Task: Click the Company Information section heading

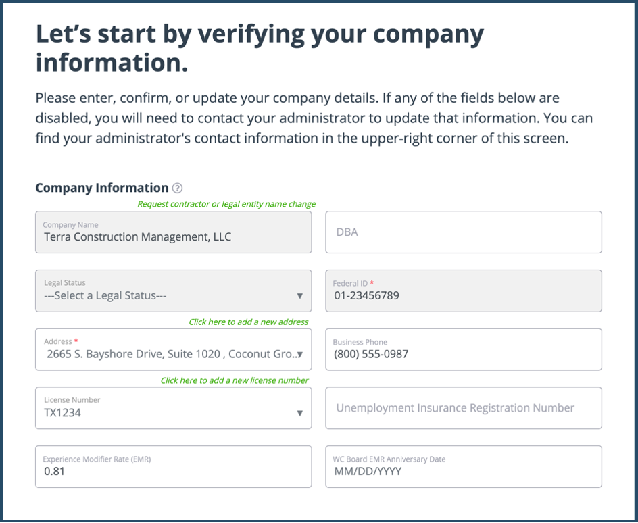Action: (x=101, y=188)
